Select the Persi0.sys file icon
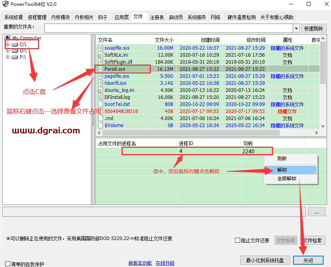 pos(101,69)
